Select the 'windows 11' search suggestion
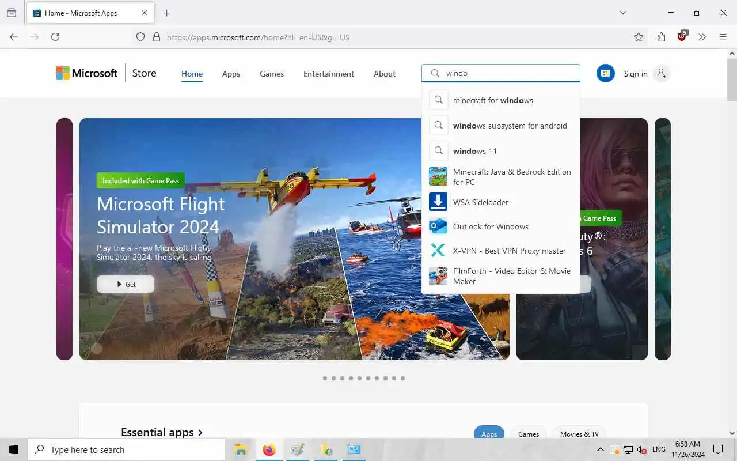737x461 pixels. 501,151
